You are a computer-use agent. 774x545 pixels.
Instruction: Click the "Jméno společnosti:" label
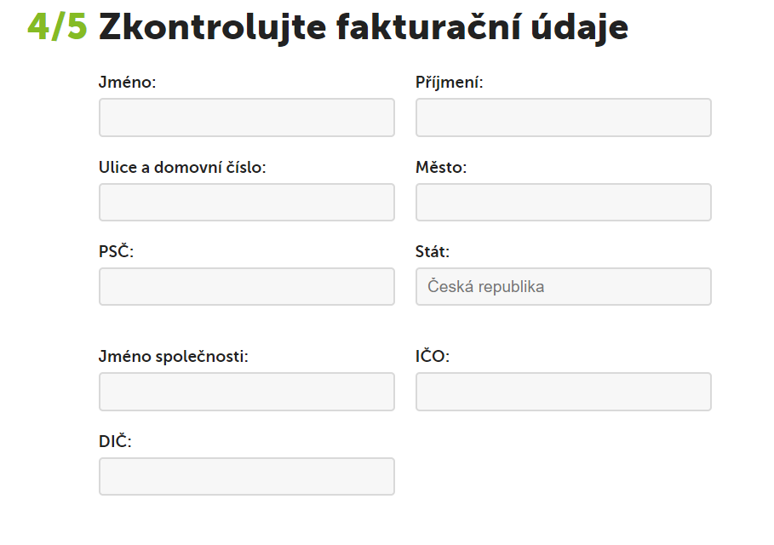click(174, 357)
